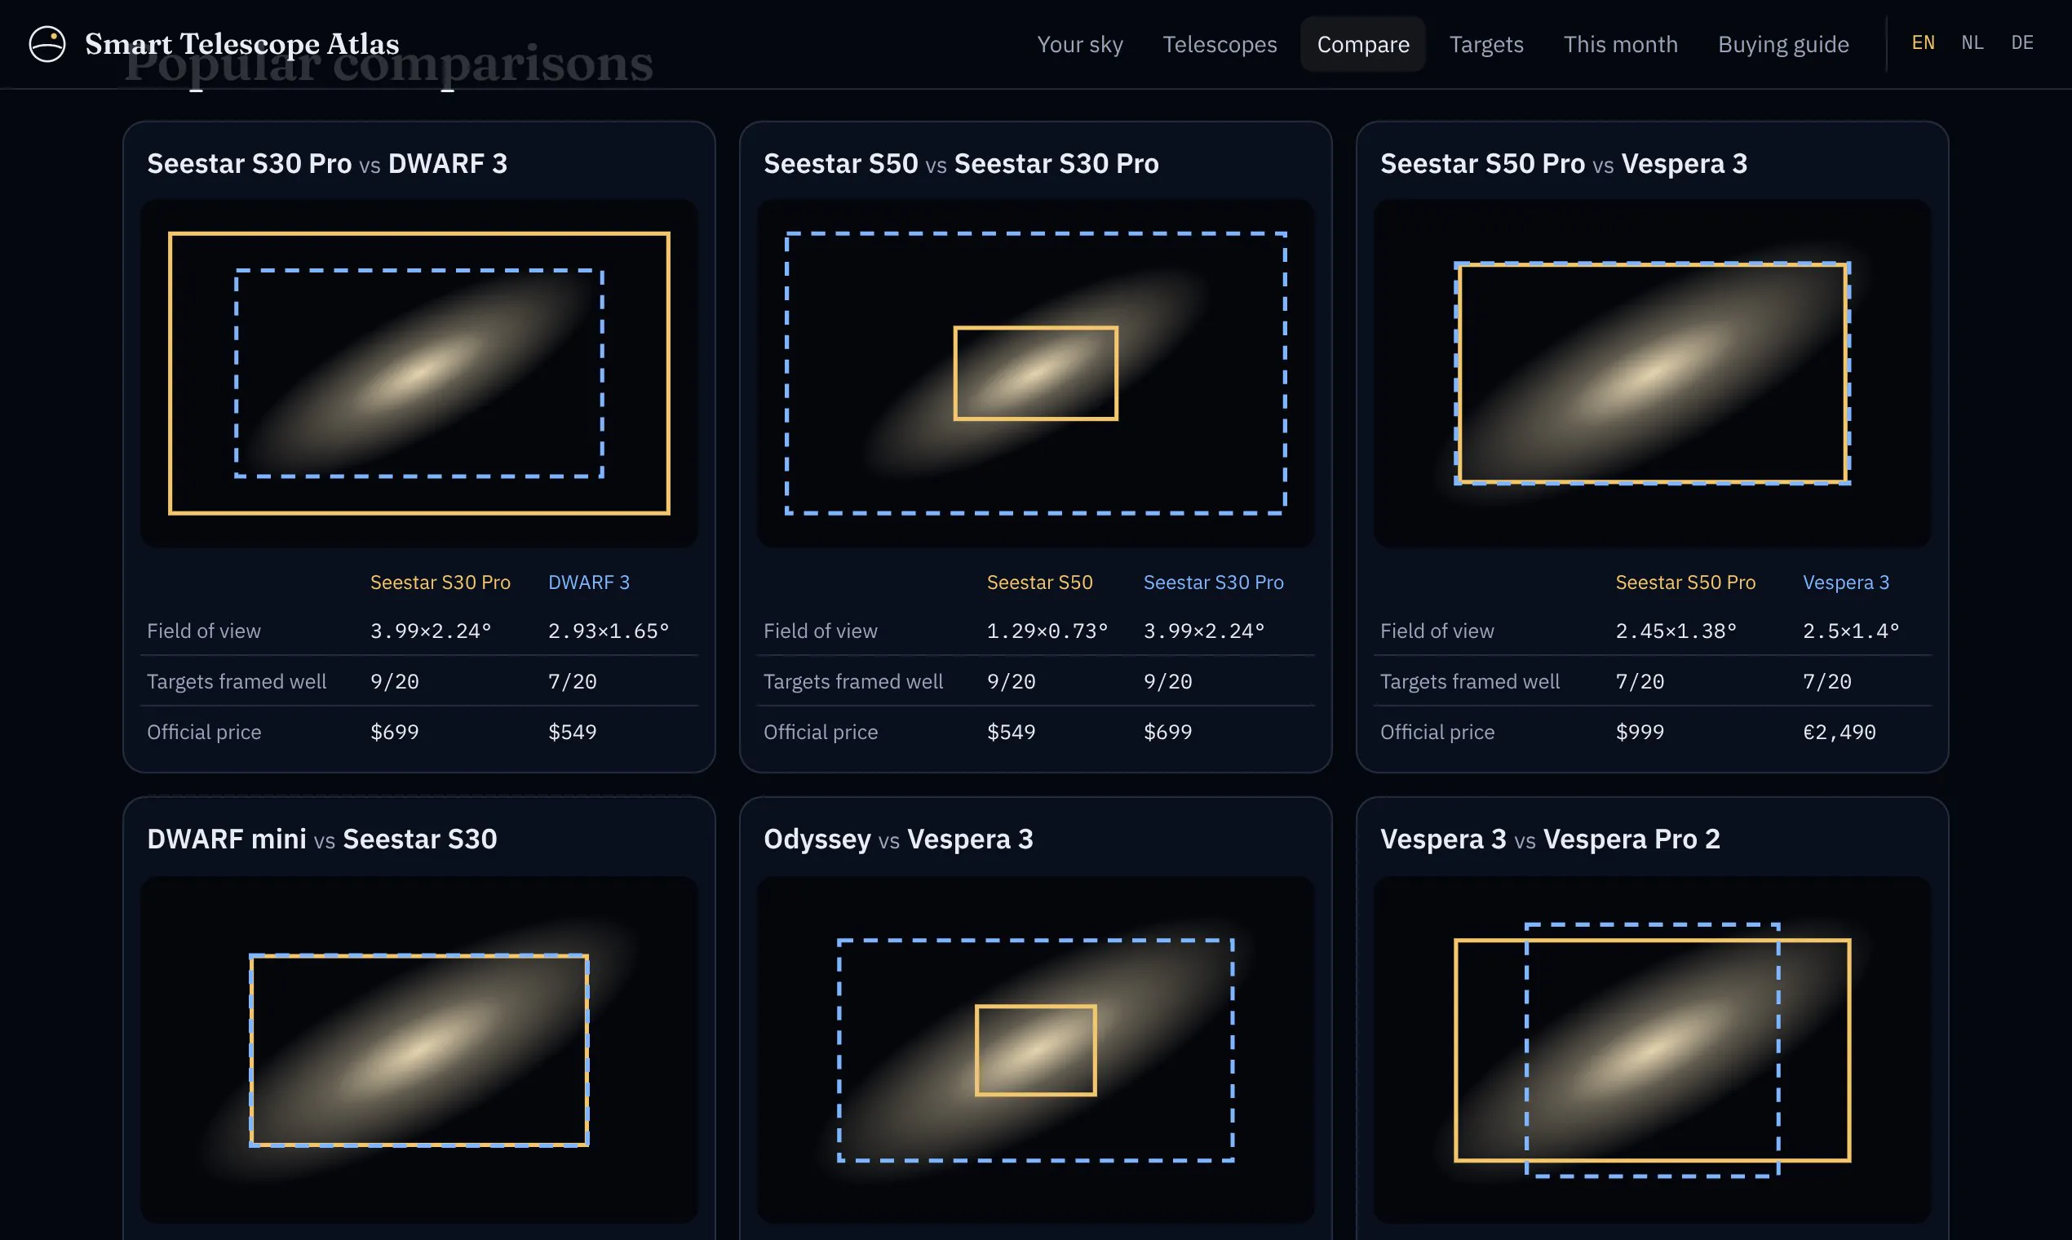Click the 3.99×2.24° value in the first card
This screenshot has height=1240, width=2072.
[430, 631]
